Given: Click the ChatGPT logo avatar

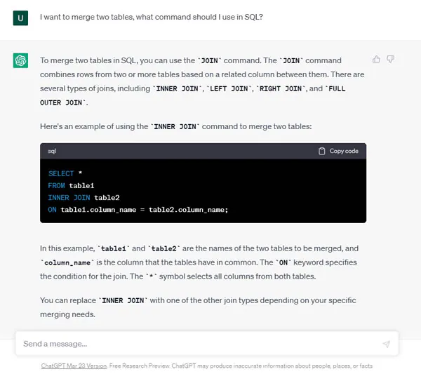Looking at the screenshot, I should coord(20,60).
